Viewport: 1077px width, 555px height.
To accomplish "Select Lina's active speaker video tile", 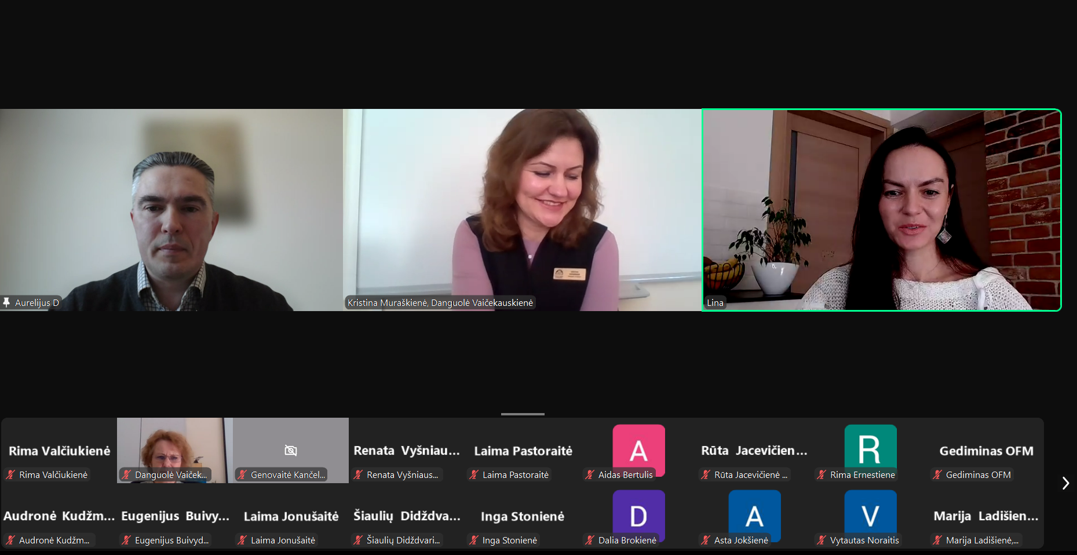I will (881, 210).
